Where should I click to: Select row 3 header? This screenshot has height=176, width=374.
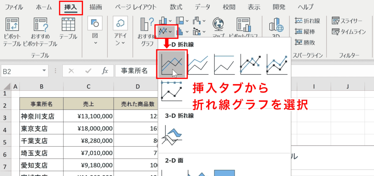point(5,116)
